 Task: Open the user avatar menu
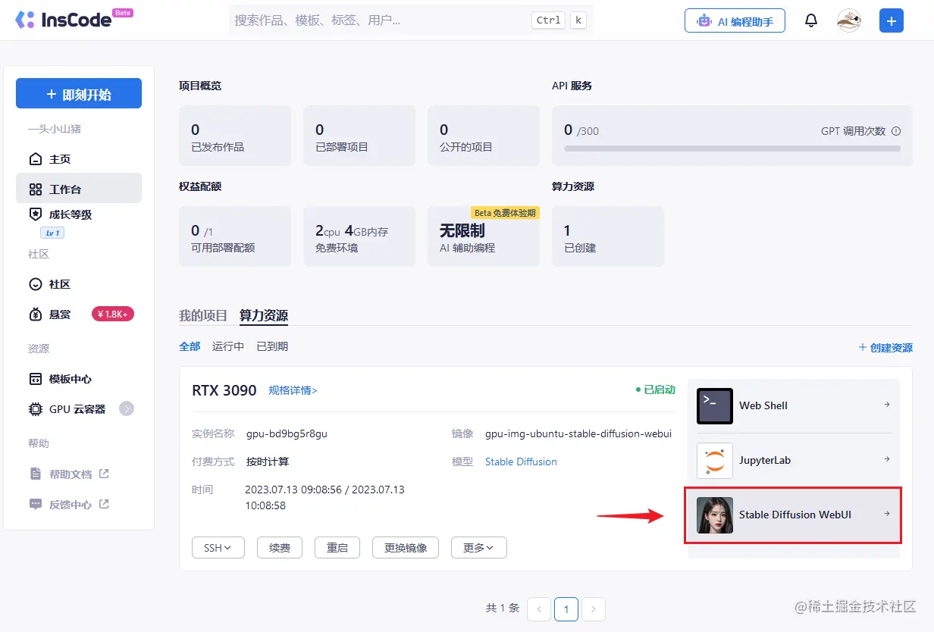[x=849, y=20]
